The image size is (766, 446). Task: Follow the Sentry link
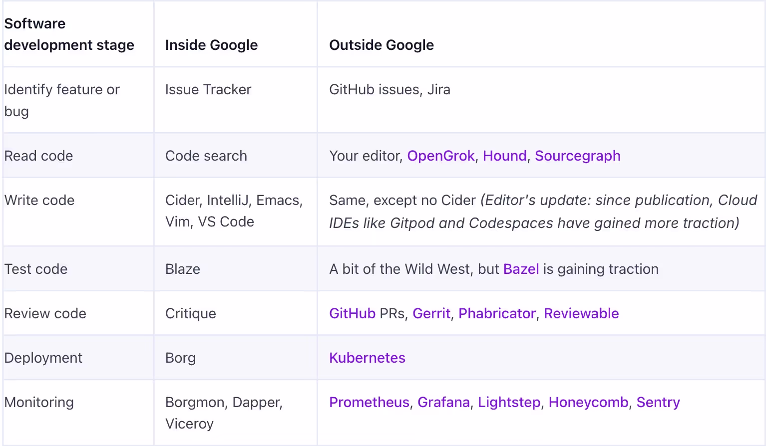pyautogui.click(x=658, y=402)
